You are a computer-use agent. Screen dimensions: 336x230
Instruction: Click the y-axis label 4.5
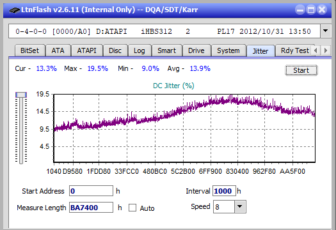point(44,146)
